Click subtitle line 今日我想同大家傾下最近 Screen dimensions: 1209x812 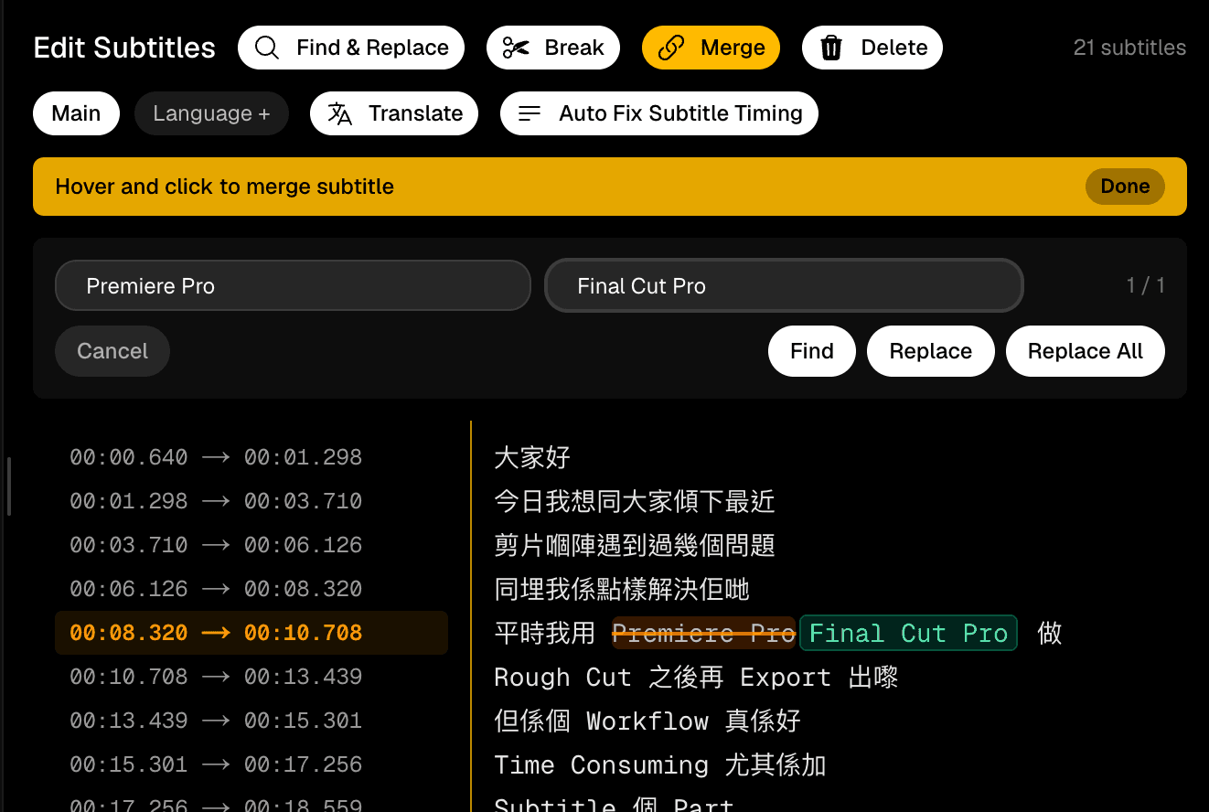(635, 501)
